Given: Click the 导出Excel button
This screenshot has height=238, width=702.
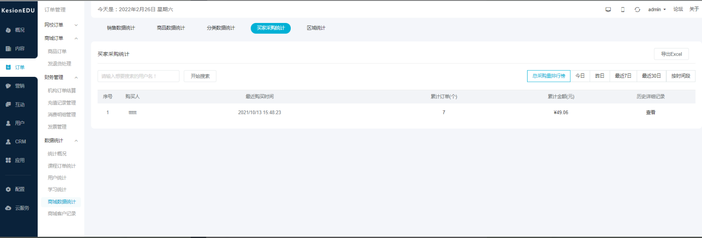Looking at the screenshot, I should tap(671, 54).
